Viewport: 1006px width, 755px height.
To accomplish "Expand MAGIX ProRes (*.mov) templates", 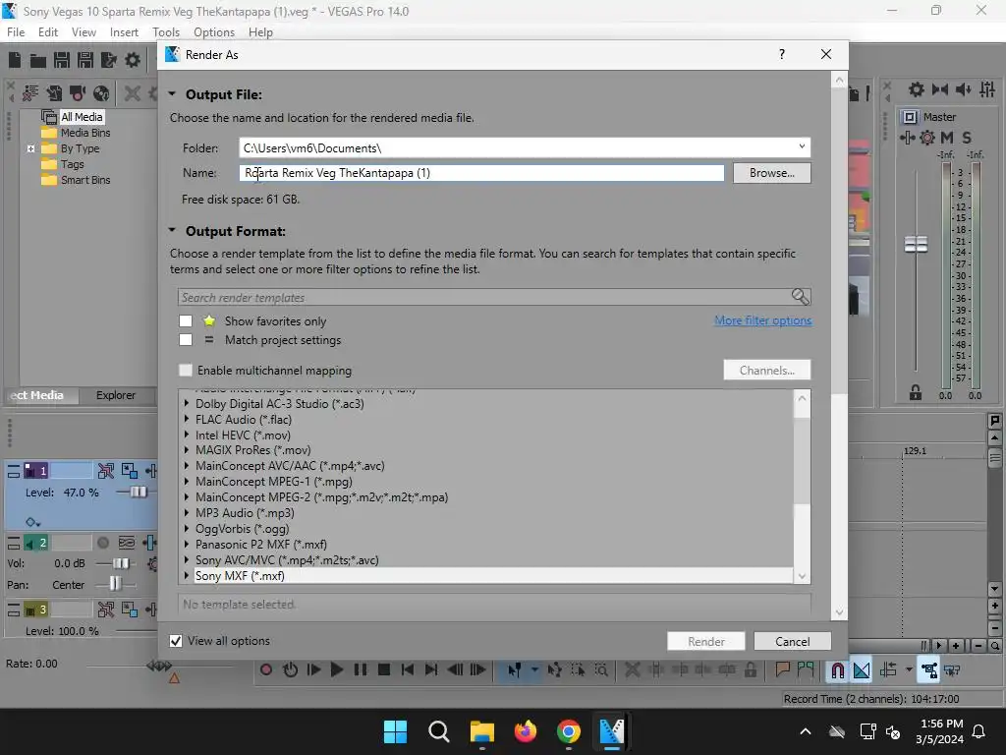I will pos(187,449).
